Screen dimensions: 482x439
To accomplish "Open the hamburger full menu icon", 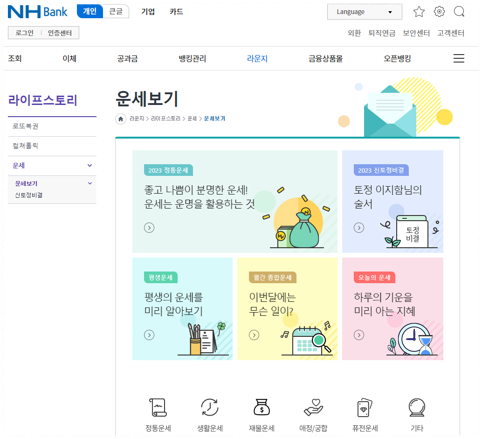I will (x=459, y=58).
